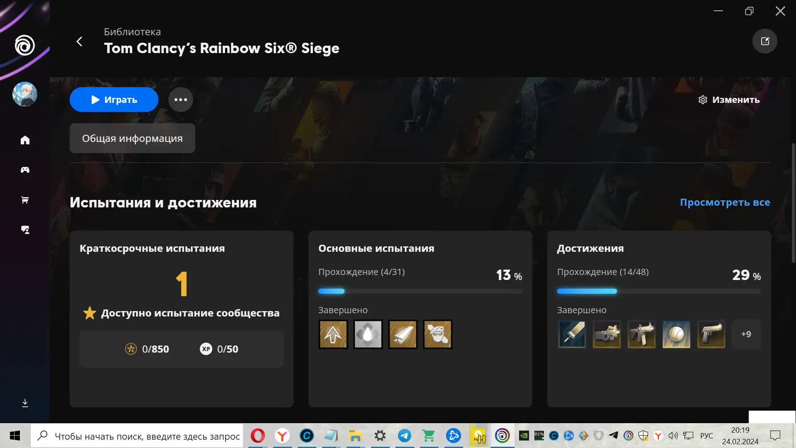Image resolution: width=796 pixels, height=448 pixels.
Task: Click the Основные испытания progress bar
Action: 420,291
